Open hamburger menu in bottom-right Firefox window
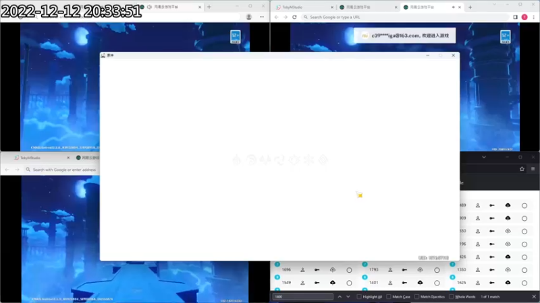540x303 pixels. click(x=533, y=169)
